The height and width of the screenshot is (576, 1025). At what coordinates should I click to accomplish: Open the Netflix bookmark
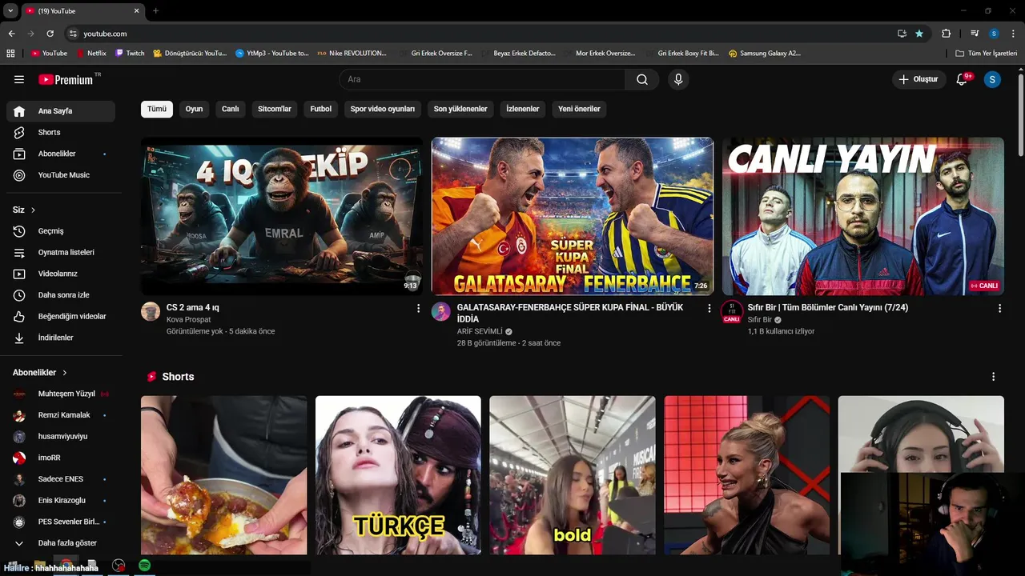[91, 54]
